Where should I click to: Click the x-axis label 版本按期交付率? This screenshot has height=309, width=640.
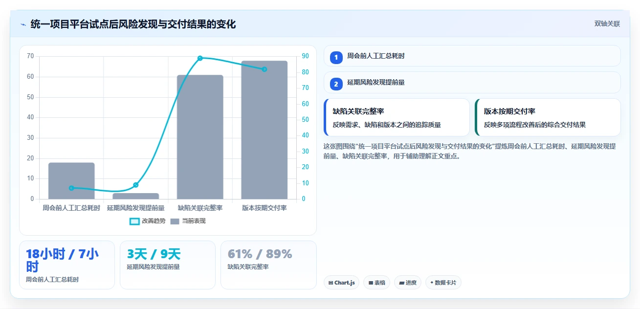(x=264, y=208)
